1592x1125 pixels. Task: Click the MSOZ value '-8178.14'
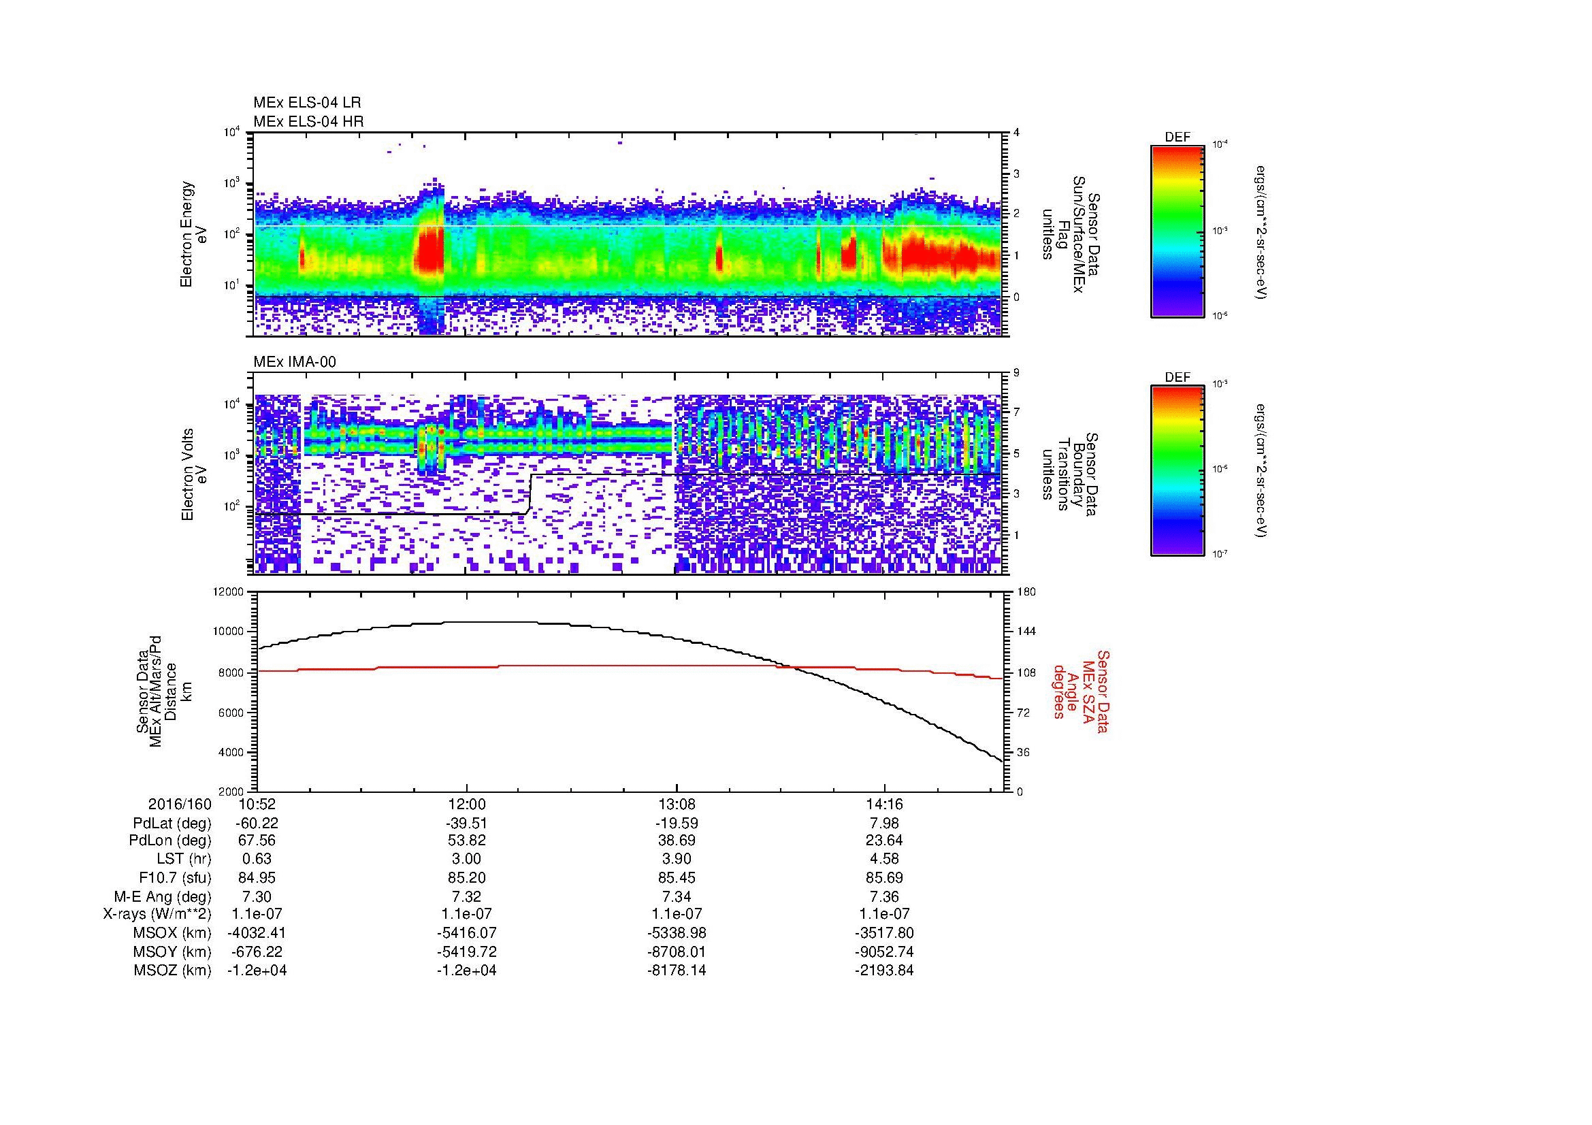coord(677,971)
